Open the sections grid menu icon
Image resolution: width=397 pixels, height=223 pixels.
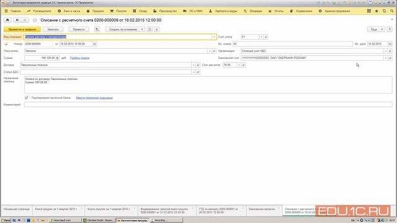[x=369, y=11]
